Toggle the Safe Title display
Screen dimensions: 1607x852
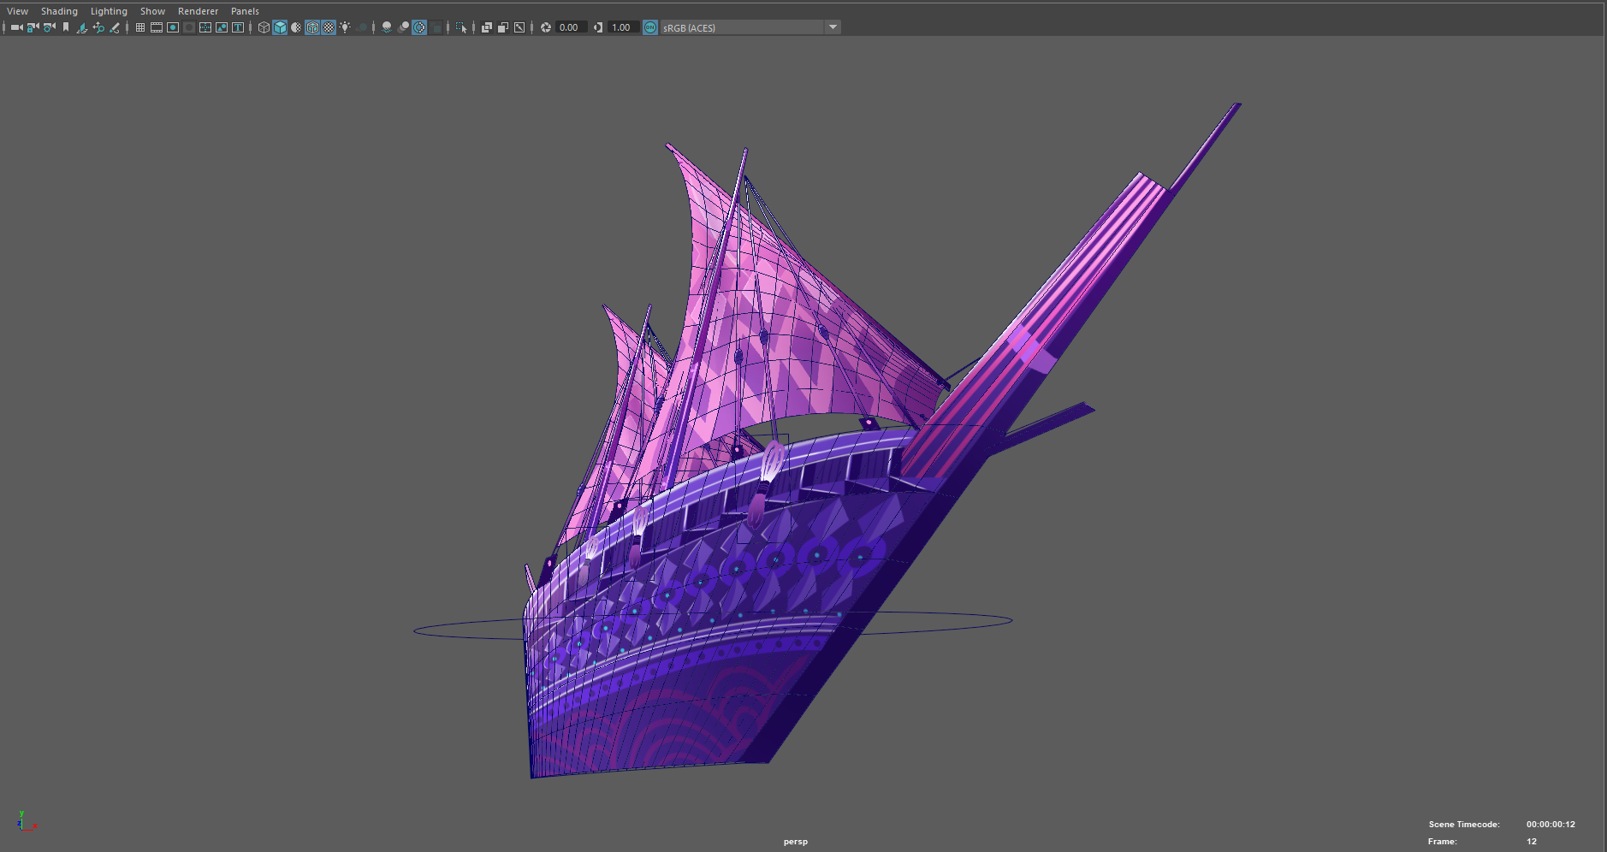(238, 27)
